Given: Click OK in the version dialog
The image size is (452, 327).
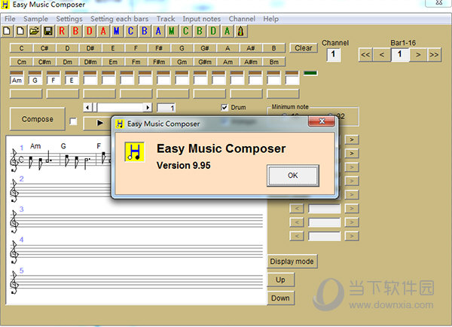Looking at the screenshot, I should click(293, 176).
